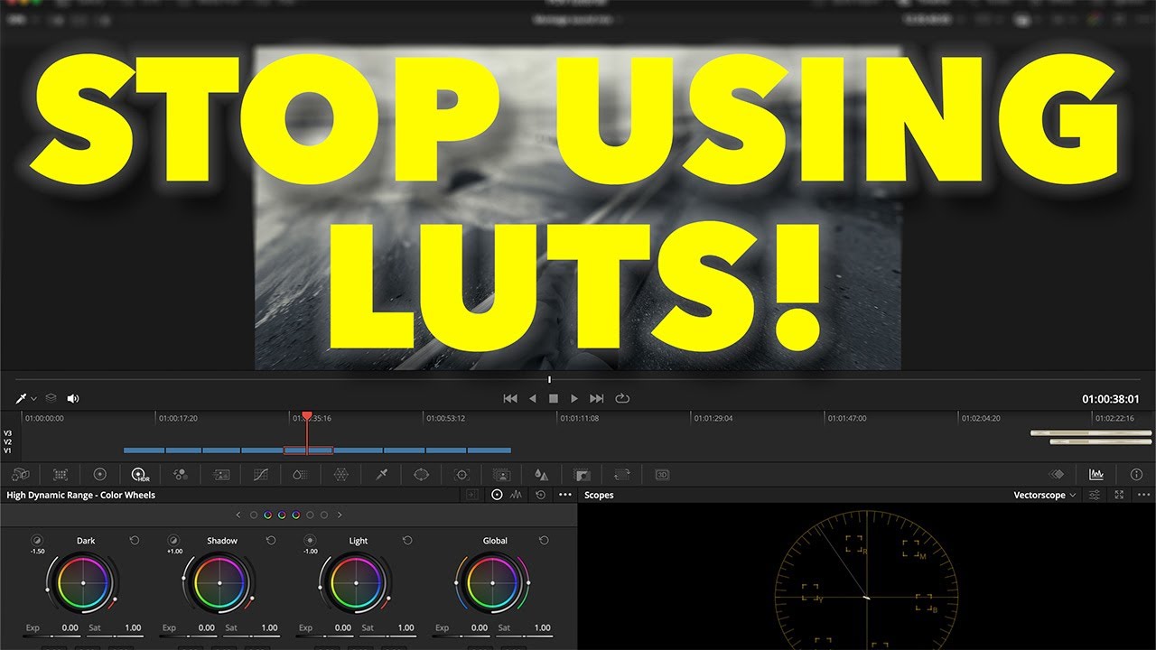Show previous bank of zone wheels
Screen dimensions: 1156x650
point(238,515)
